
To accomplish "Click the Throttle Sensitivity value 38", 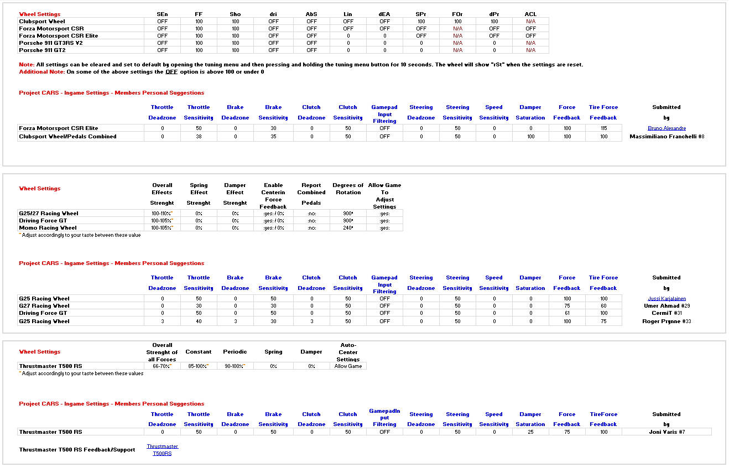I will (199, 137).
